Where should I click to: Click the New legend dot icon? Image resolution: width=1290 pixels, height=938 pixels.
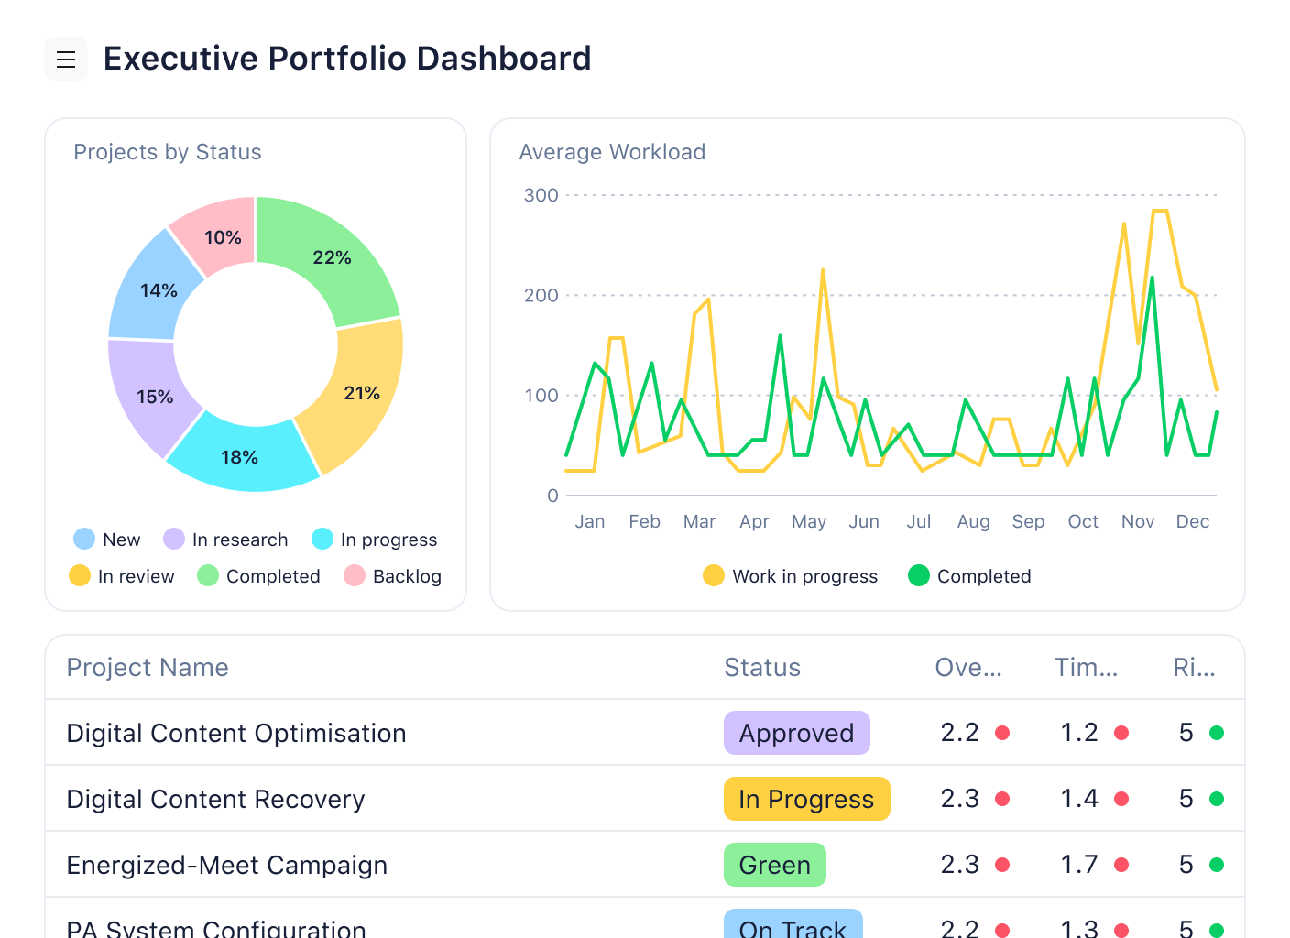pyautogui.click(x=84, y=540)
